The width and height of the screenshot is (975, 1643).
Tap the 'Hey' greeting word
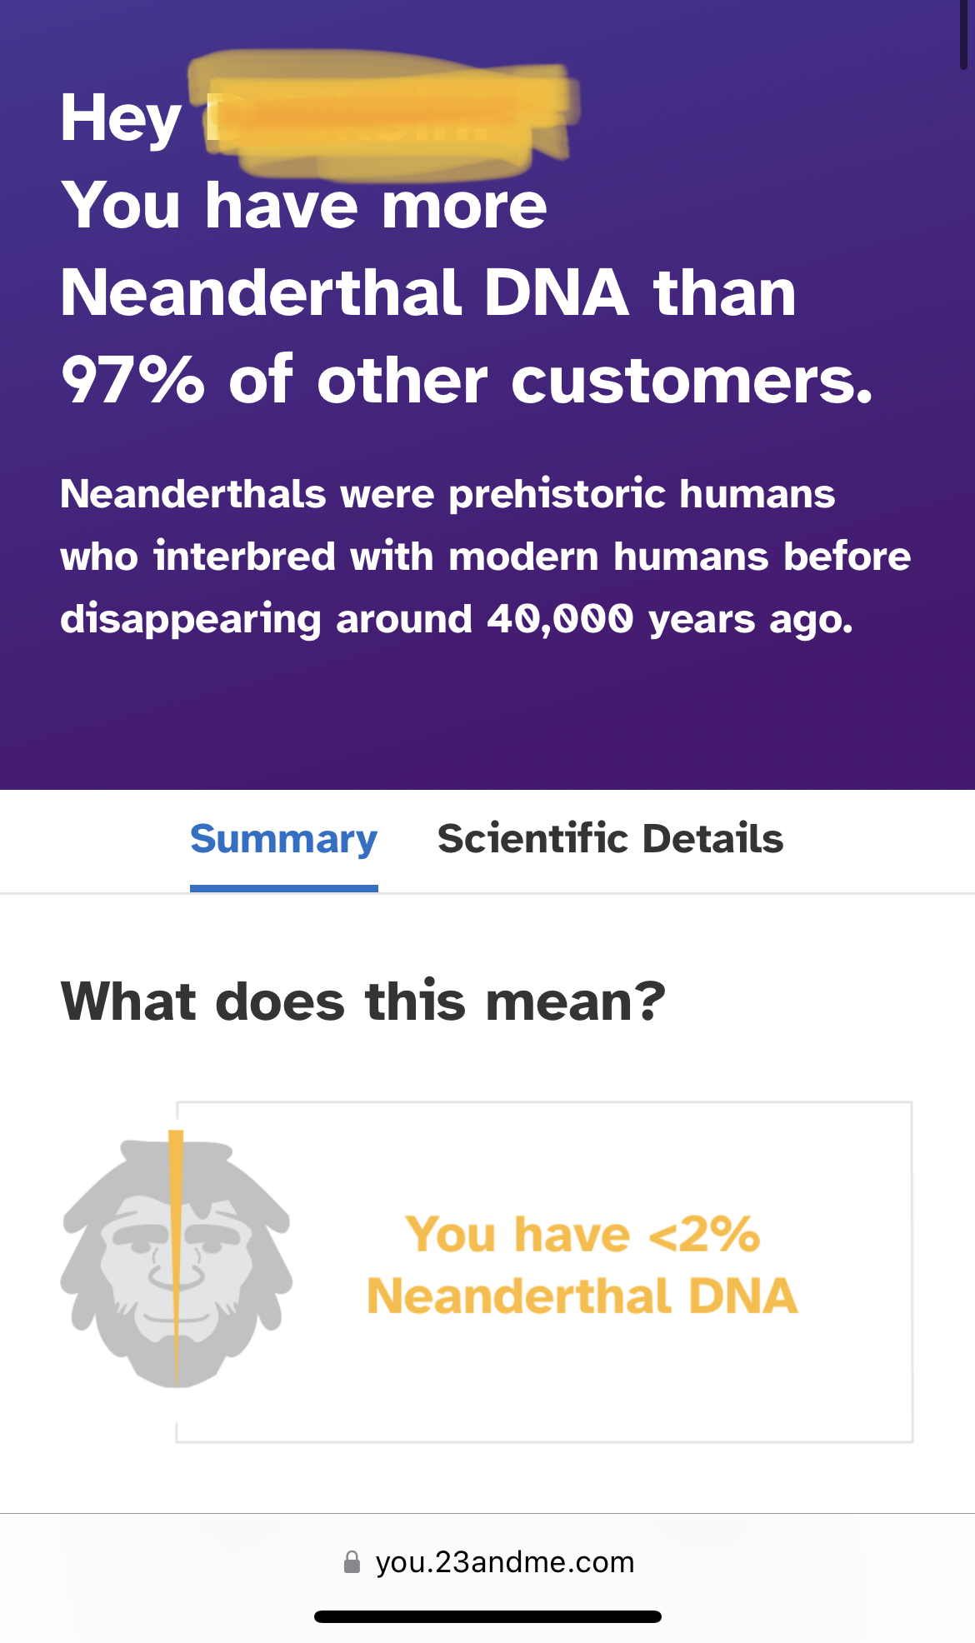pyautogui.click(x=121, y=119)
